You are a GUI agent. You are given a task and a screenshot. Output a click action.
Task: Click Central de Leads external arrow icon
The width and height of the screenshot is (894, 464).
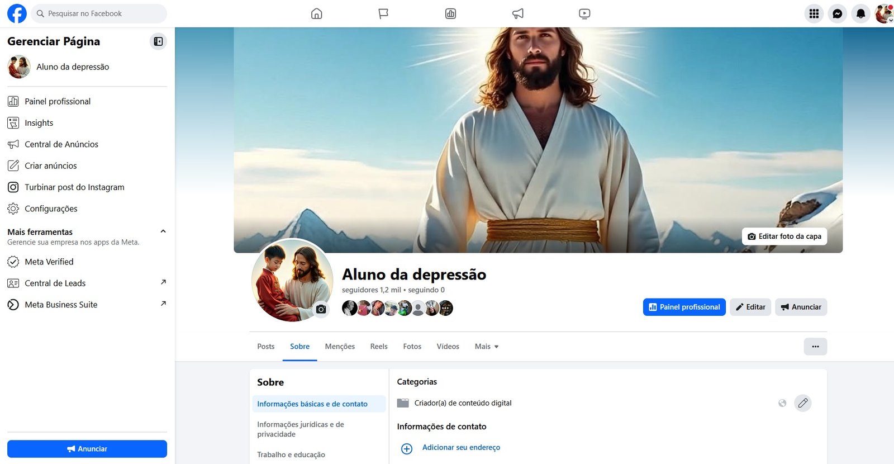pyautogui.click(x=163, y=282)
